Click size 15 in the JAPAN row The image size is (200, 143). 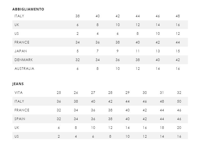coord(178,51)
